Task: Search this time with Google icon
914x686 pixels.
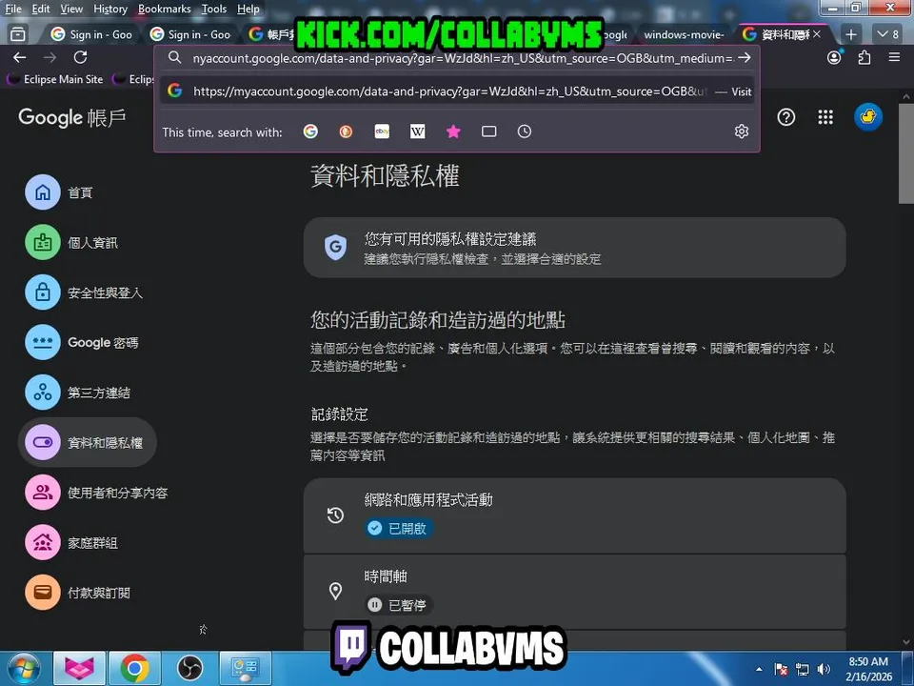Action: click(x=310, y=131)
